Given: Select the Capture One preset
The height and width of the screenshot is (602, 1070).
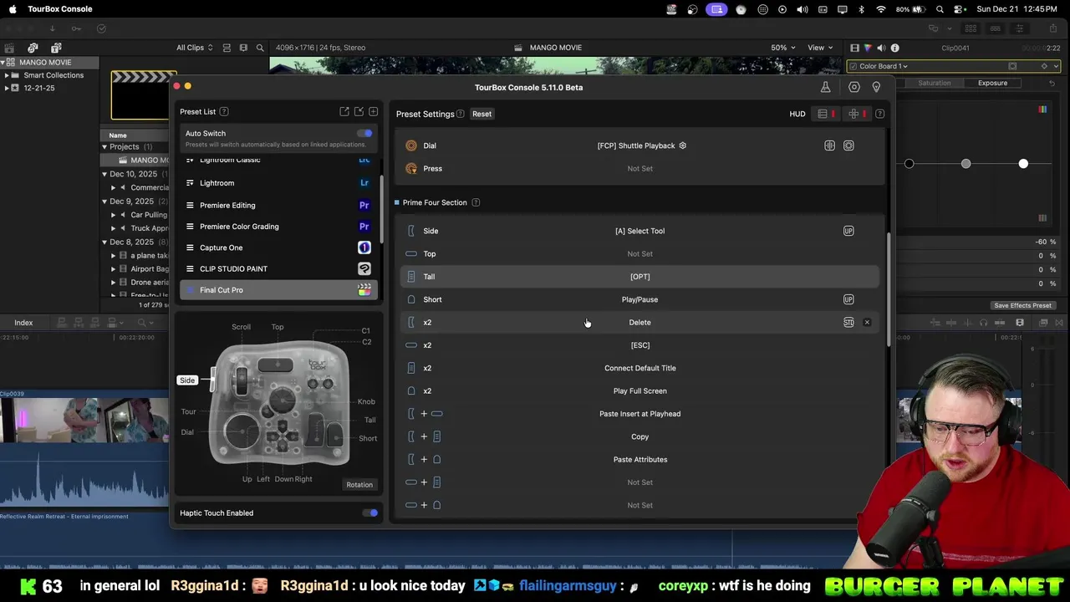Looking at the screenshot, I should pos(278,247).
